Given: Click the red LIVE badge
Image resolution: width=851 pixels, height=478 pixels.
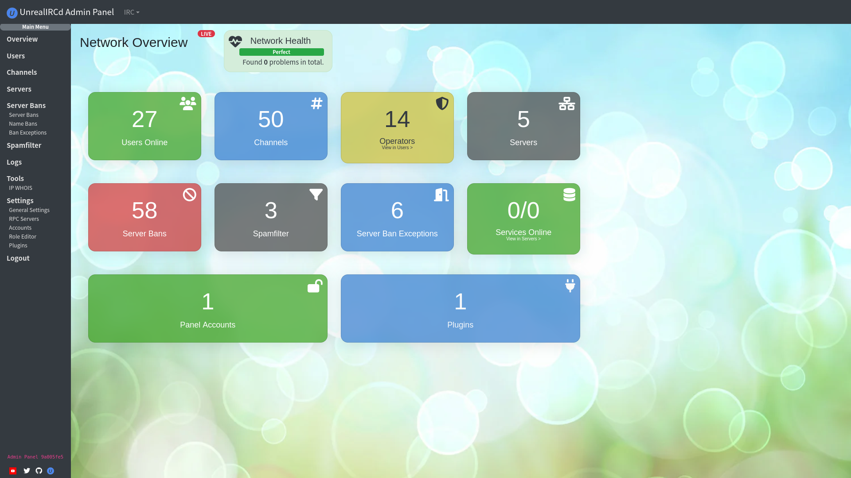Looking at the screenshot, I should [206, 34].
